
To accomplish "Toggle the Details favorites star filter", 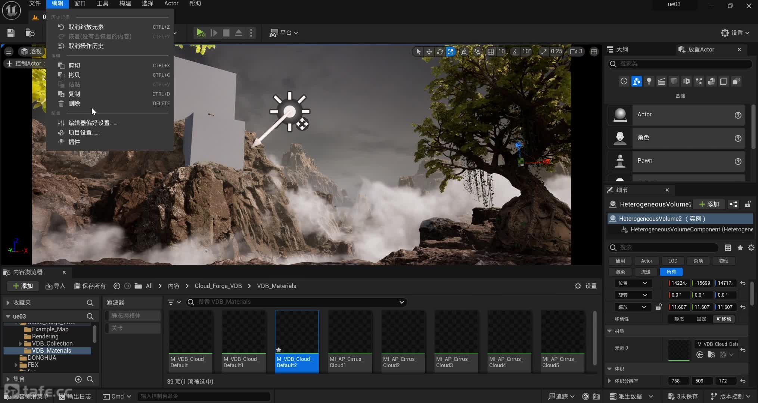I will click(x=740, y=248).
